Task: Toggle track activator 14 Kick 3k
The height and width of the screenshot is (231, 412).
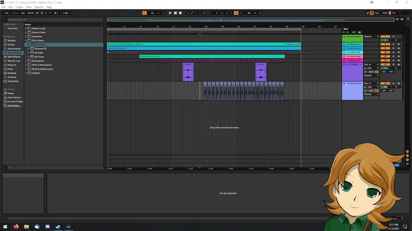Action: (385, 83)
